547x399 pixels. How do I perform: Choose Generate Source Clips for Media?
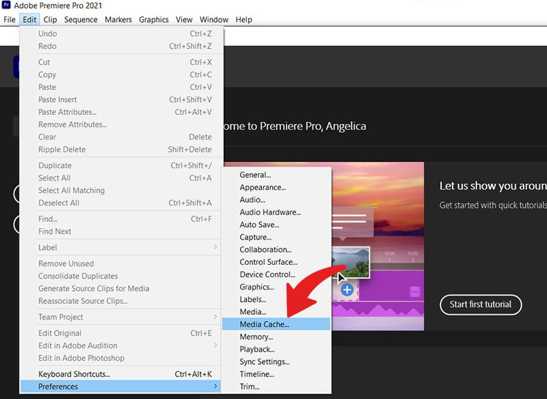click(121, 289)
